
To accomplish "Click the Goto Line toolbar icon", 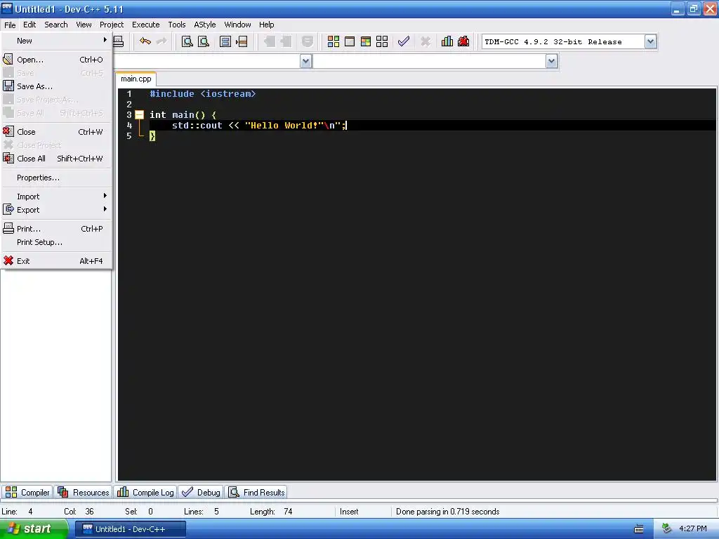I will click(x=242, y=41).
